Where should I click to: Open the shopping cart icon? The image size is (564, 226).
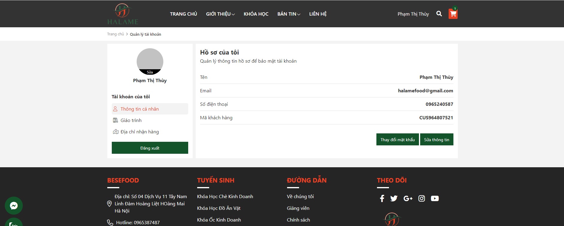453,14
